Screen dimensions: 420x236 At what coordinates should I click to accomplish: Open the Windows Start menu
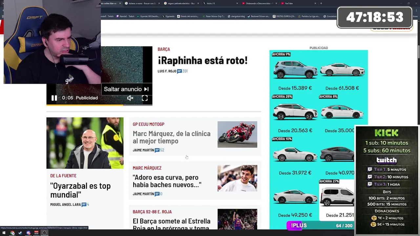click(x=4, y=233)
